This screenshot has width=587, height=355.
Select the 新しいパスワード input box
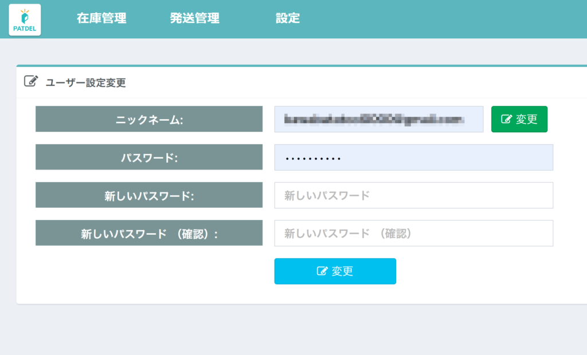[413, 195]
